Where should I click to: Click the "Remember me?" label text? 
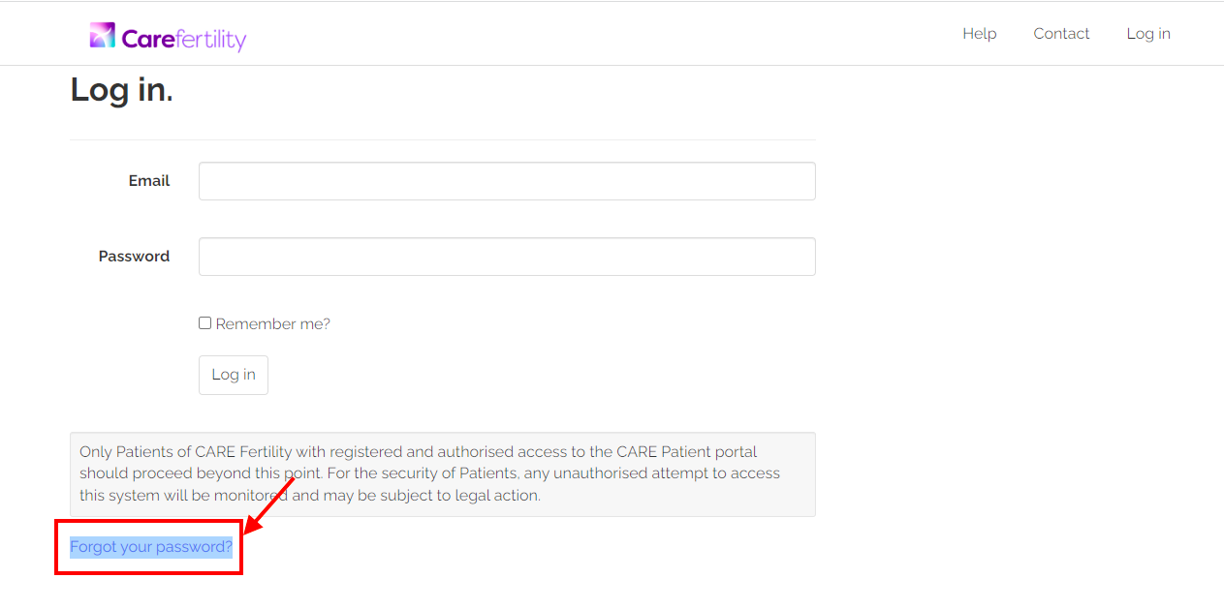pyautogui.click(x=273, y=324)
